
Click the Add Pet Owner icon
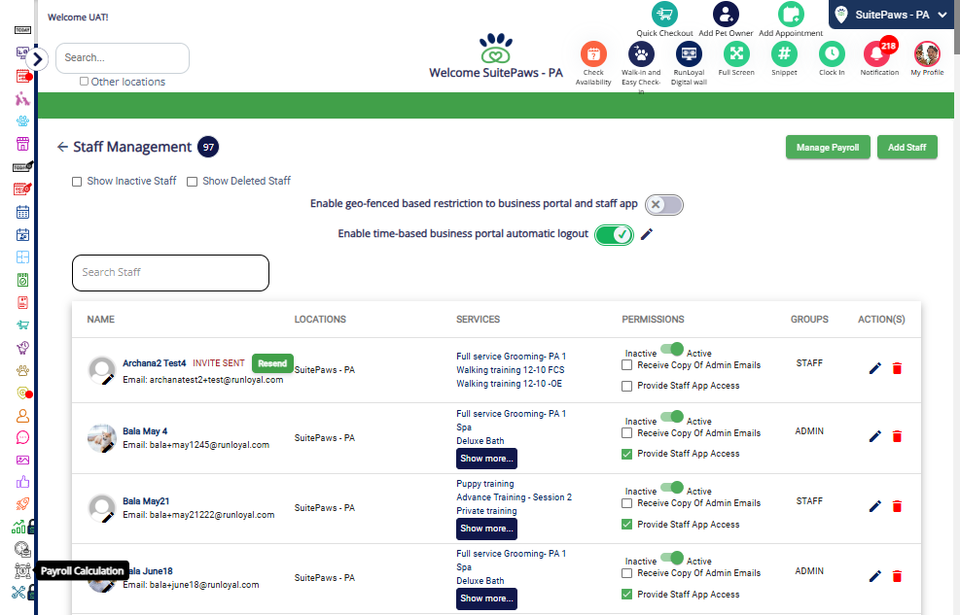click(726, 14)
